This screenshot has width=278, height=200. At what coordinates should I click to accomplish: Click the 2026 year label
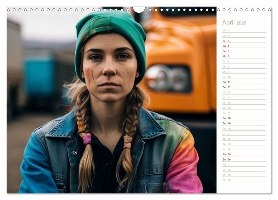[x=241, y=23]
